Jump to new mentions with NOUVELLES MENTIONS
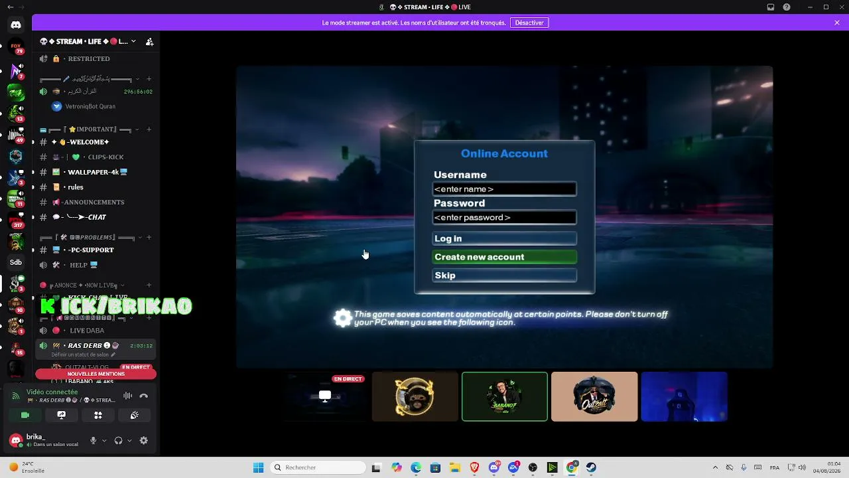The height and width of the screenshot is (478, 849). pos(96,374)
